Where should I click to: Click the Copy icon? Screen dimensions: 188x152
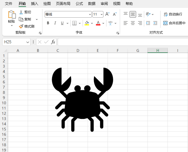tap(21, 19)
